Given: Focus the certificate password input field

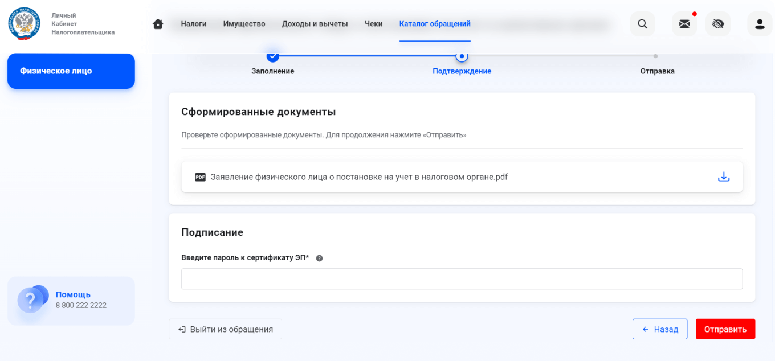Looking at the screenshot, I should pos(462,278).
